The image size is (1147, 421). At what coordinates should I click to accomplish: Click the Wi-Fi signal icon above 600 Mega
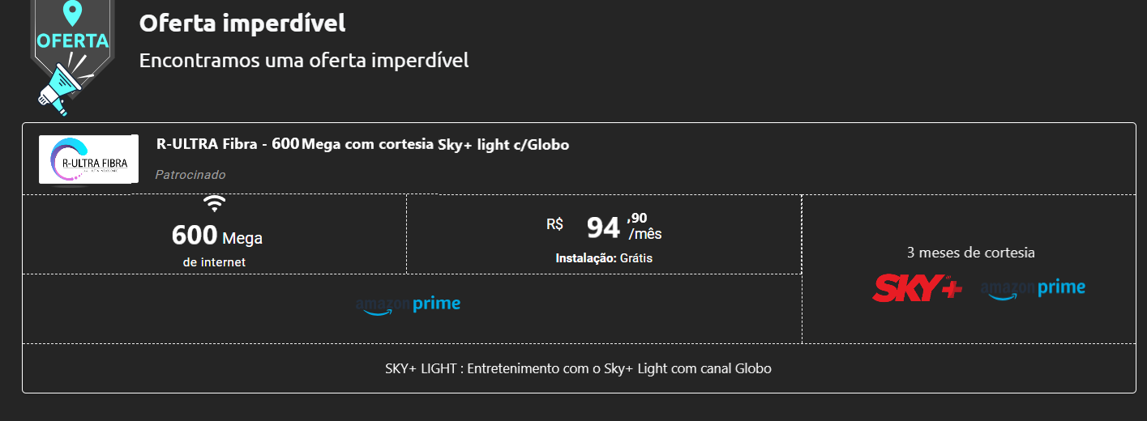pos(214,203)
